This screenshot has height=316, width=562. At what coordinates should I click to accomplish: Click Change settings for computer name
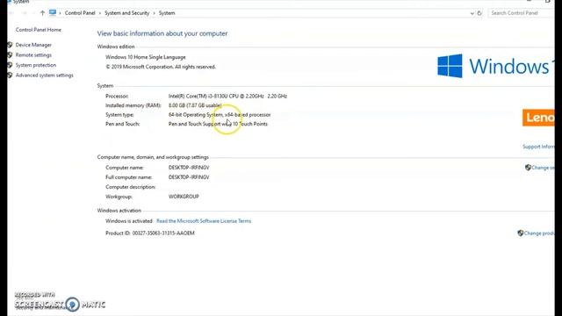click(x=543, y=168)
